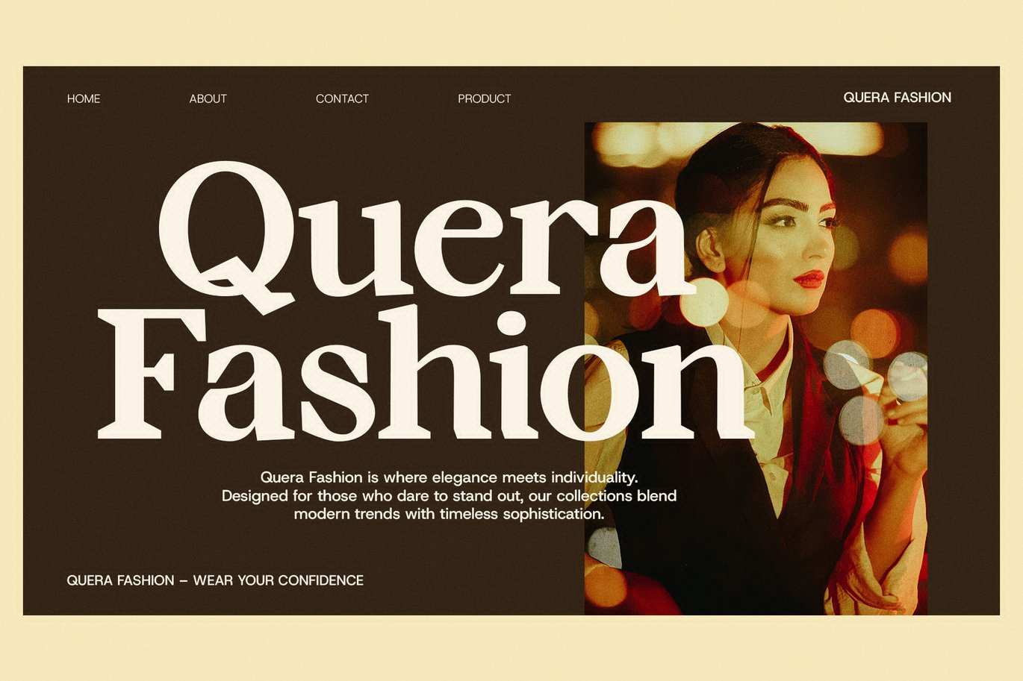Open the PRODUCT nav item
This screenshot has height=681, width=1023.
(485, 98)
